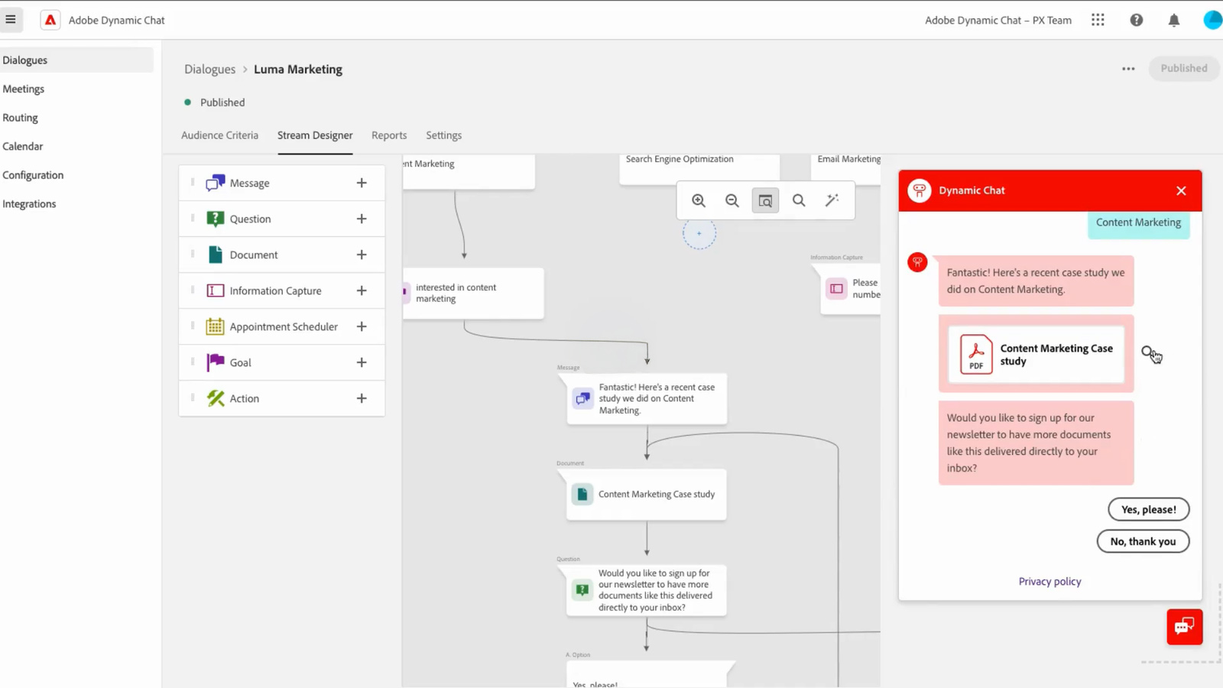The image size is (1223, 688).
Task: Click the PDF icon in the Dynamic Chat preview
Action: click(x=975, y=354)
